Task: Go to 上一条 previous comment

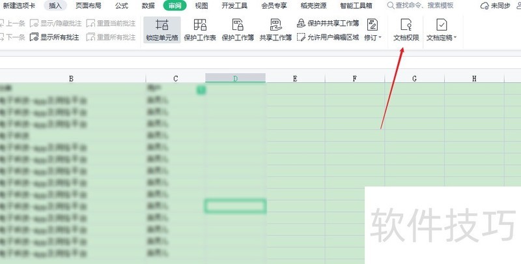Action: (12, 23)
